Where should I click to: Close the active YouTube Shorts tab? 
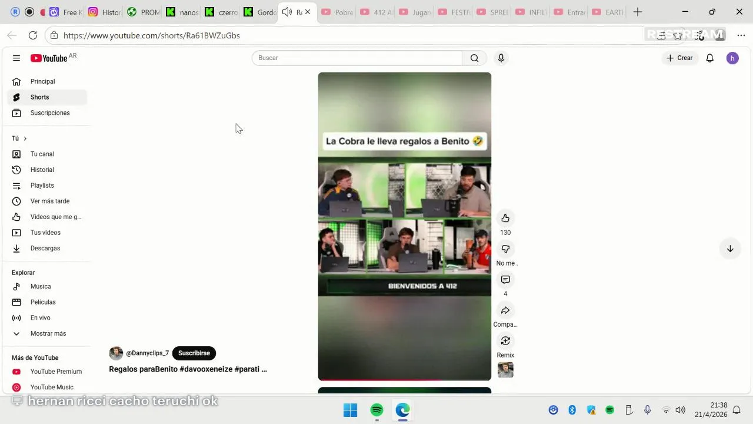pyautogui.click(x=308, y=12)
